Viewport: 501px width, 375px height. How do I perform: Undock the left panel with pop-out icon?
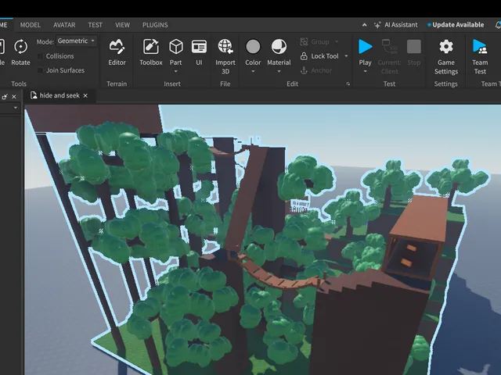point(5,97)
